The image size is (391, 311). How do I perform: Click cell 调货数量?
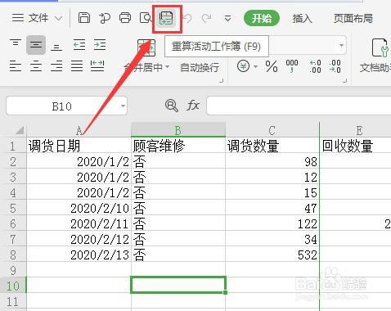pyautogui.click(x=272, y=146)
